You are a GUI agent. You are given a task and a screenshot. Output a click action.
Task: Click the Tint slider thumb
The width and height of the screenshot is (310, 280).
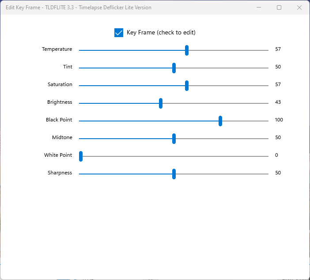[x=174, y=68]
